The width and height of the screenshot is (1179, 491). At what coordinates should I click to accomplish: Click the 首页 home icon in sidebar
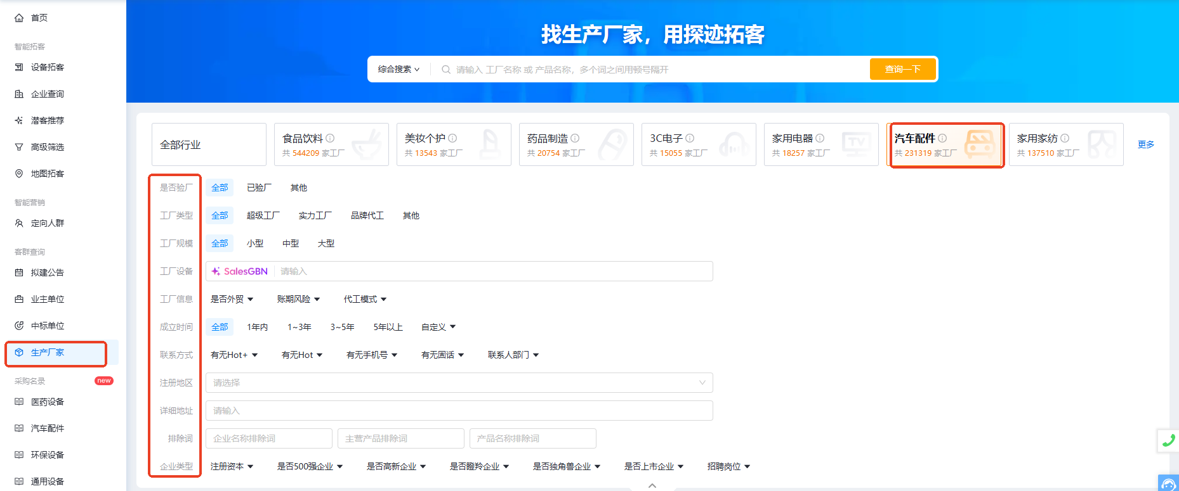19,18
